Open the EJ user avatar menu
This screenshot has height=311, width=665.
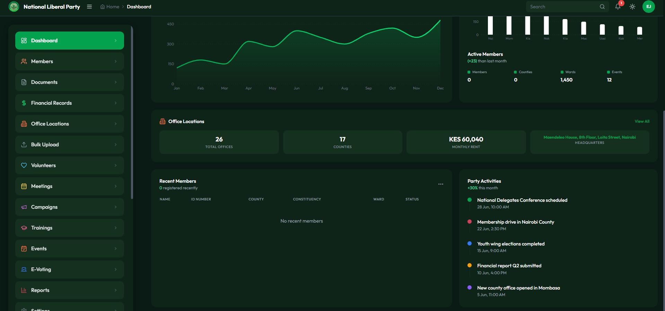pos(648,7)
